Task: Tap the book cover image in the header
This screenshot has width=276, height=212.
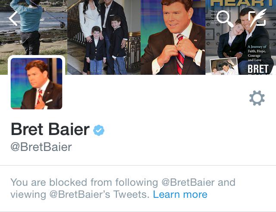Action: pyautogui.click(x=241, y=37)
